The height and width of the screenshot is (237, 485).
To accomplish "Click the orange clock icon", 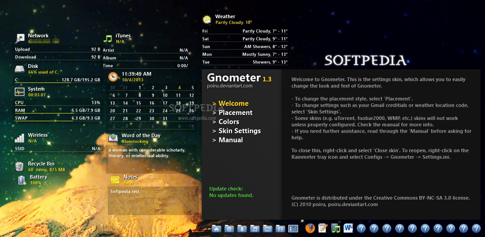I will click(113, 77).
